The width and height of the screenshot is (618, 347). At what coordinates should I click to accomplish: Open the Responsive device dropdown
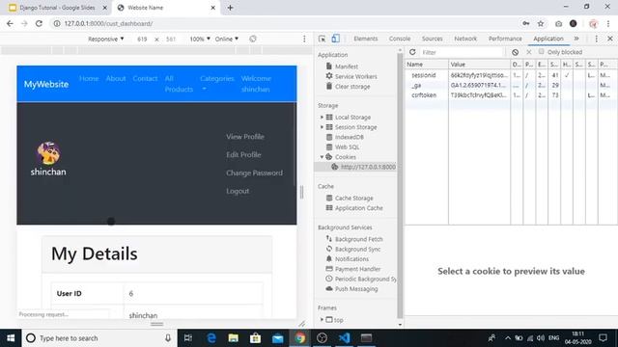point(105,39)
